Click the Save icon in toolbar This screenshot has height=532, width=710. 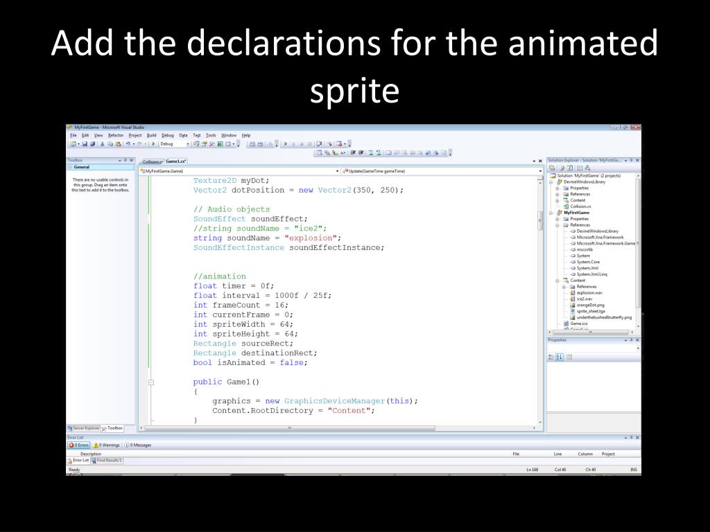85,144
